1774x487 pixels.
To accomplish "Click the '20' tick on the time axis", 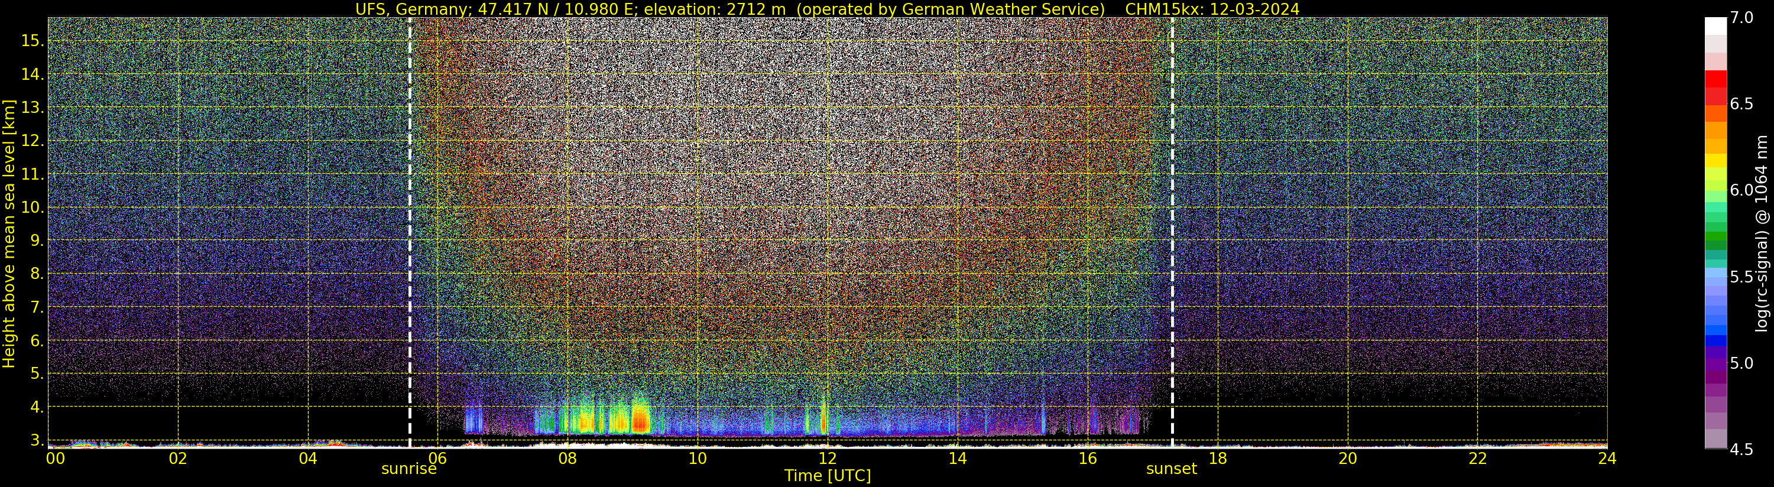I will click(1348, 458).
